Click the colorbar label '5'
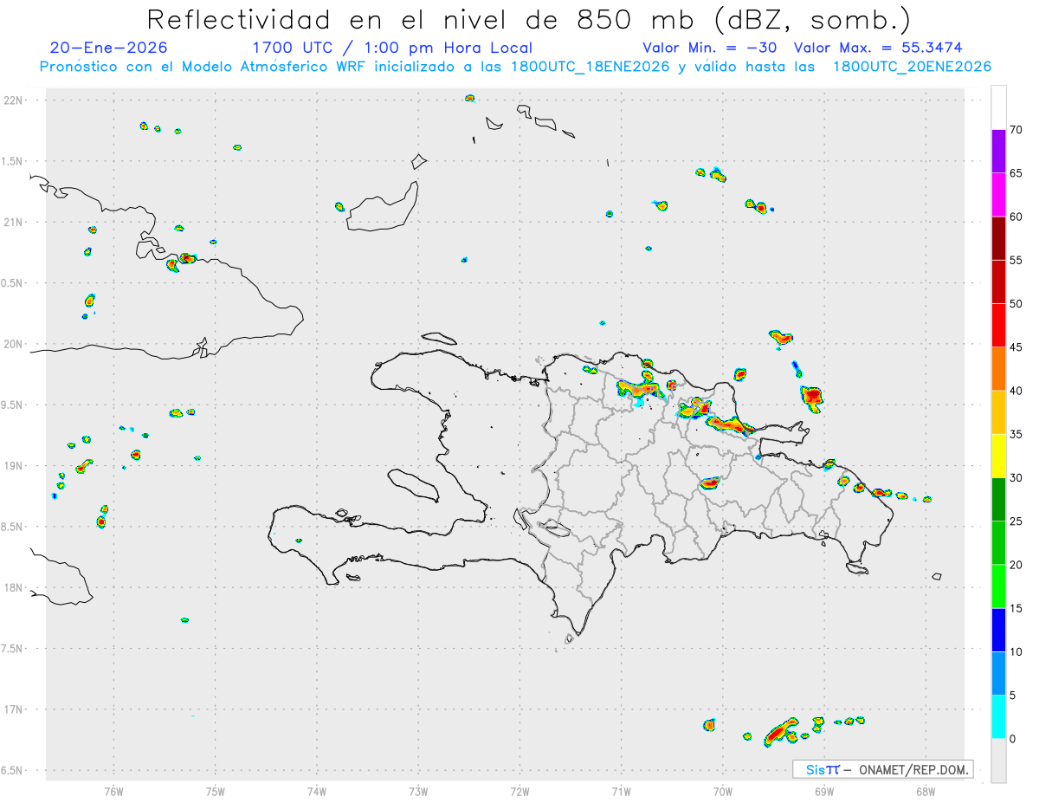 click(x=1012, y=696)
